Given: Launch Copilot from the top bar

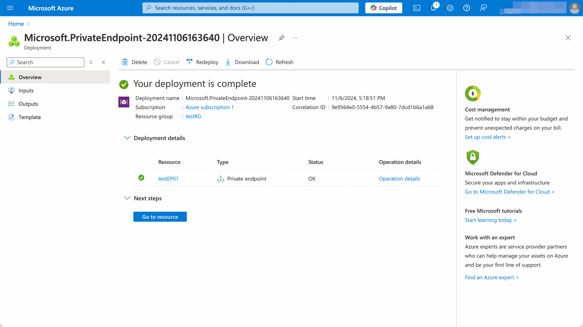Looking at the screenshot, I should [383, 8].
